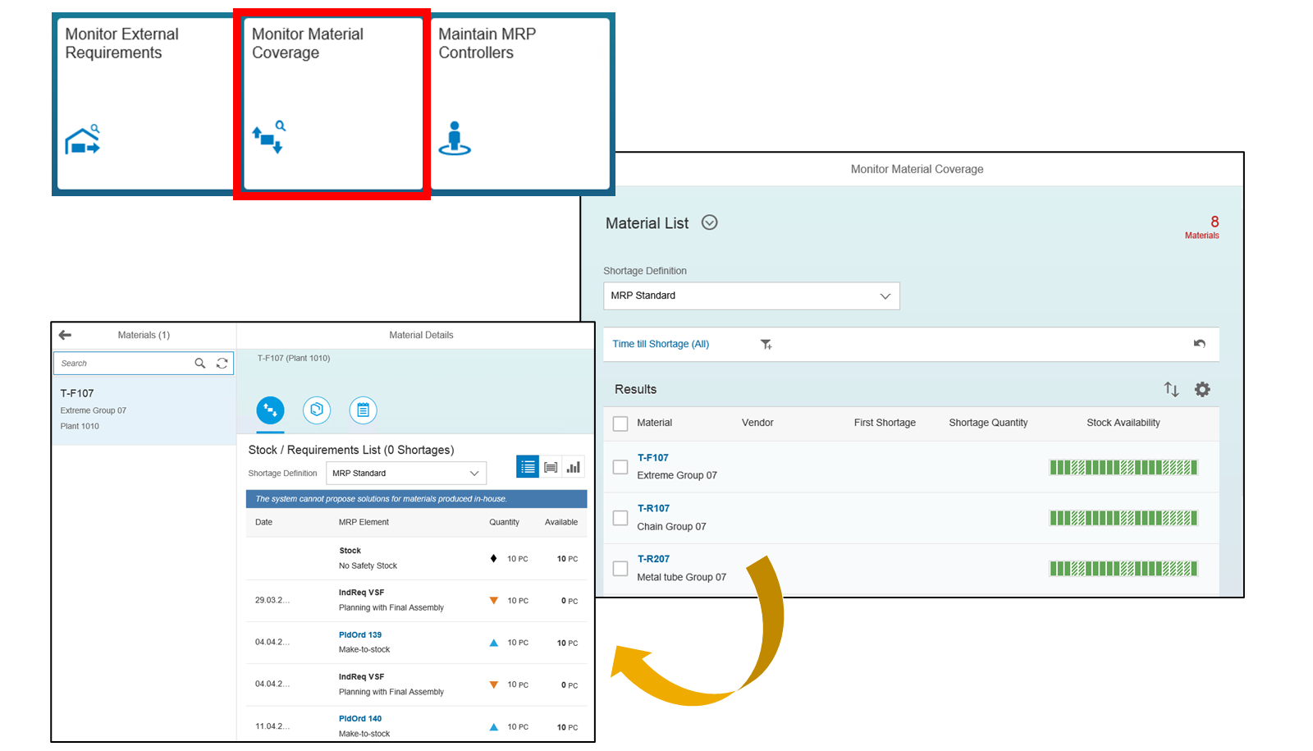Open the PldOrd 139 link
Image resolution: width=1313 pixels, height=751 pixels.
360,634
